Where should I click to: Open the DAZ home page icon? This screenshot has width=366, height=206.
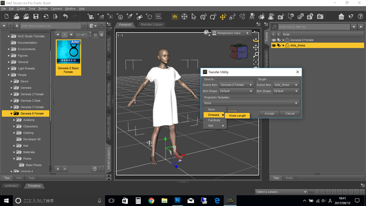341,16
